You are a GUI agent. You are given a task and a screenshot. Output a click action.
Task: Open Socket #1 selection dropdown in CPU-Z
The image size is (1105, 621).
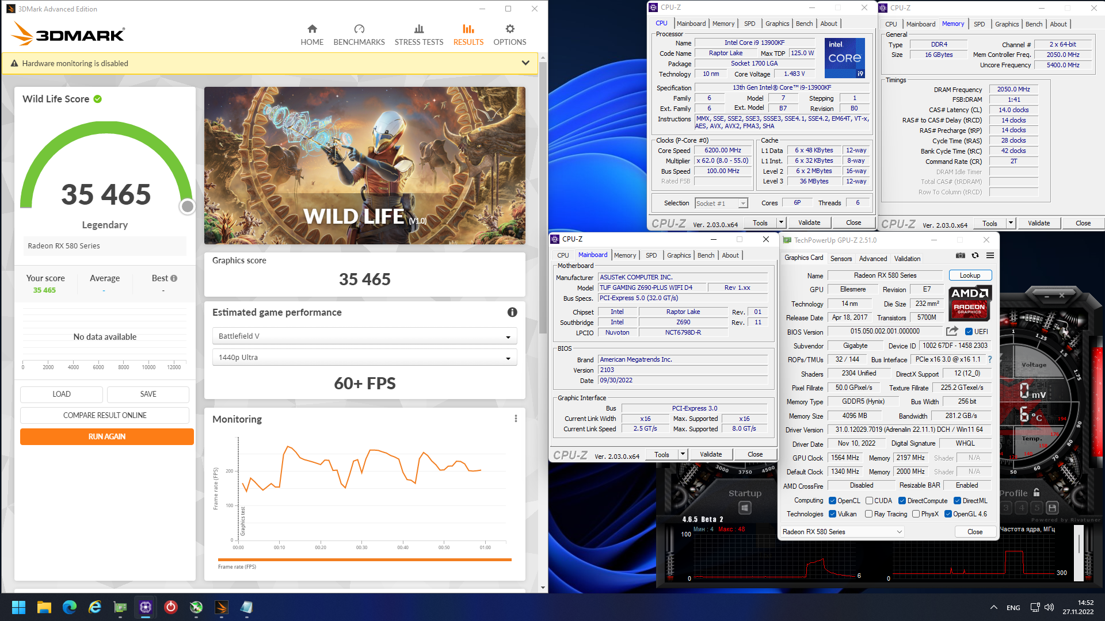point(721,203)
